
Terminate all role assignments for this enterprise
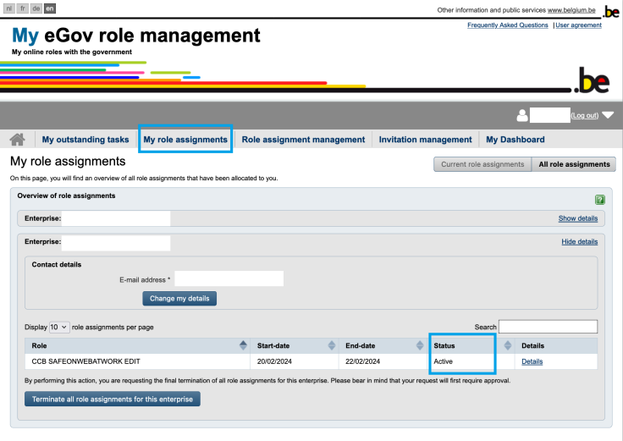113,399
